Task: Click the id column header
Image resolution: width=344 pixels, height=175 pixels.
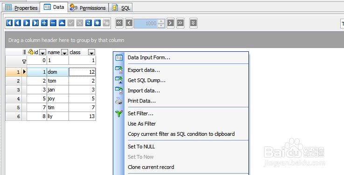Action: [x=37, y=52]
